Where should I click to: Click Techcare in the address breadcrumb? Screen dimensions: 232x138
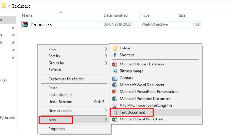click(21, 6)
